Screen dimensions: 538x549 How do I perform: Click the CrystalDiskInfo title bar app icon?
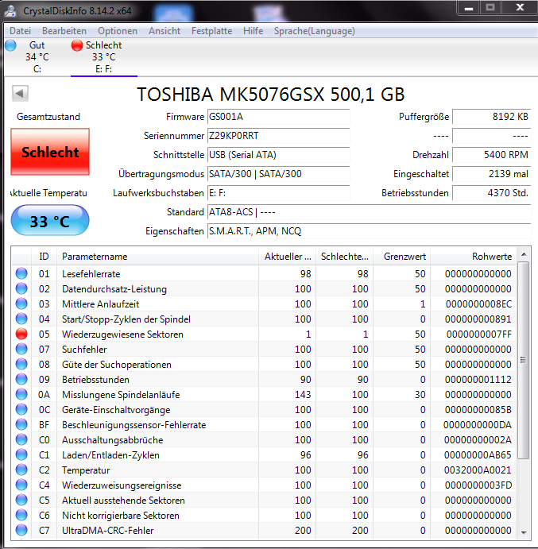click(10, 11)
